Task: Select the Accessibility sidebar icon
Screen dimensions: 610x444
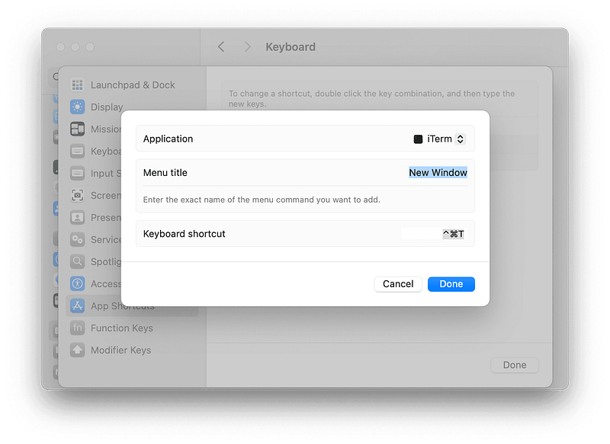Action: point(78,283)
